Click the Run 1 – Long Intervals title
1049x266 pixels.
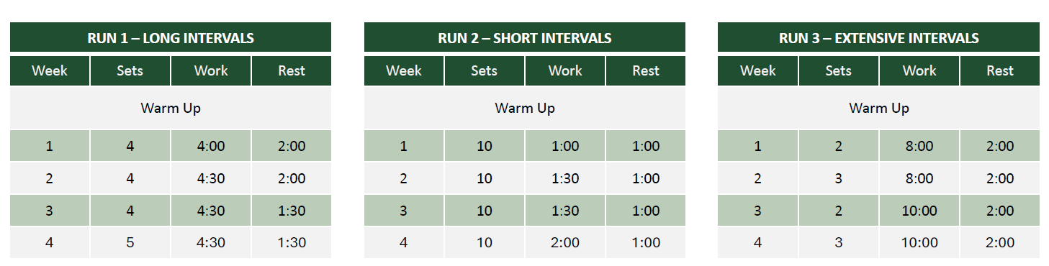click(x=171, y=38)
